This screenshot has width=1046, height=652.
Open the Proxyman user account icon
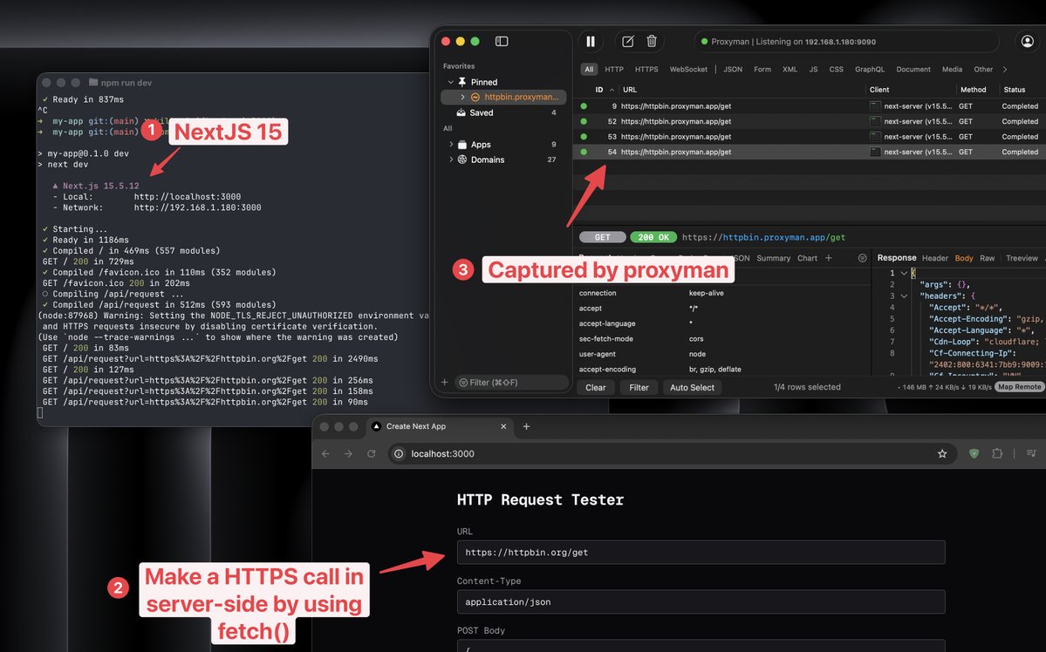[x=1028, y=41]
